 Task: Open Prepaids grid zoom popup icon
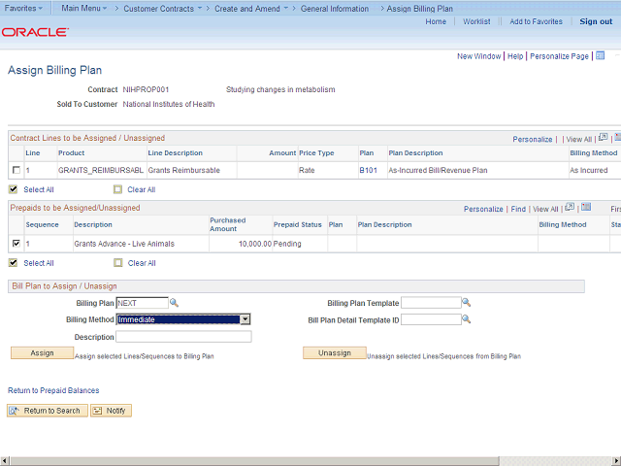(570, 208)
